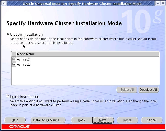Choose the Local Installation radio option

click(8, 97)
